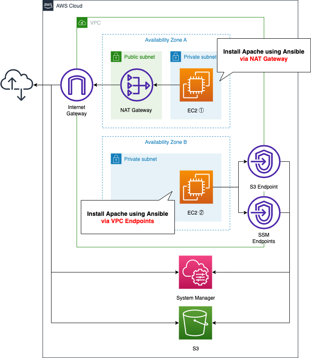Select the VPC cloud lock icon
The width and height of the screenshot is (311, 358).
click(82, 23)
